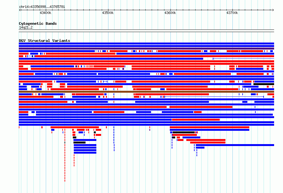283x193 pixels.
Task: Click the chr14:43356998..43765781 coordinate label
Action: pyautogui.click(x=42, y=7)
